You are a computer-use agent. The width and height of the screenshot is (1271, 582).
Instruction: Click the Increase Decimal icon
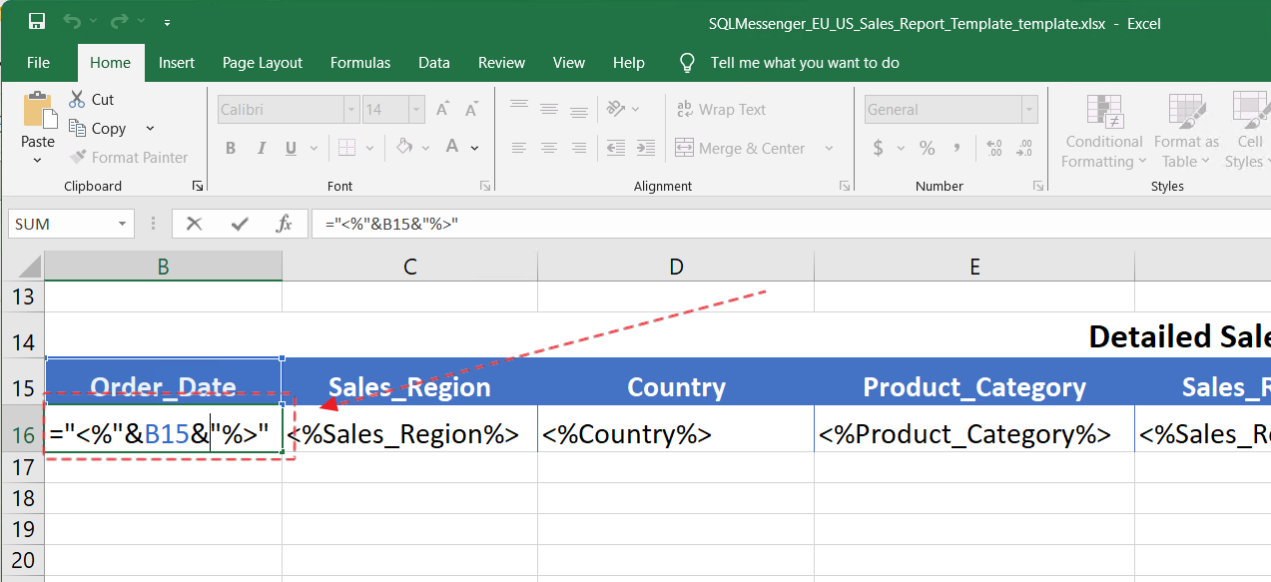click(993, 148)
